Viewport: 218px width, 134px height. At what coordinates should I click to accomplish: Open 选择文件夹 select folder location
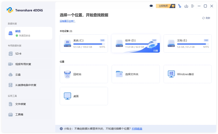tap(136, 74)
